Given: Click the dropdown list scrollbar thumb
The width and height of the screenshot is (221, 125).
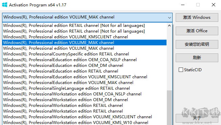Looking at the screenshot, I should tap(170, 108).
